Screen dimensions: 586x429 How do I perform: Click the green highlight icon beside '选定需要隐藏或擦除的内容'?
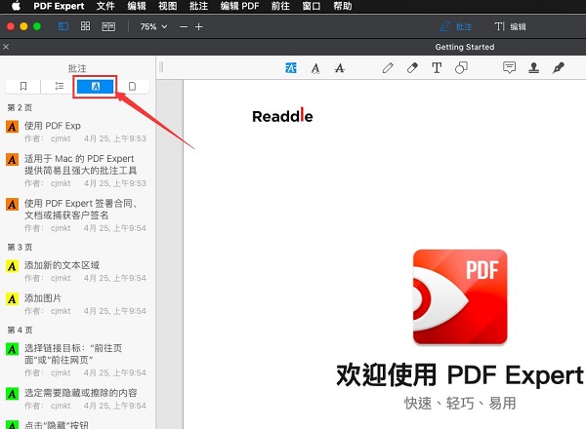pyautogui.click(x=12, y=394)
